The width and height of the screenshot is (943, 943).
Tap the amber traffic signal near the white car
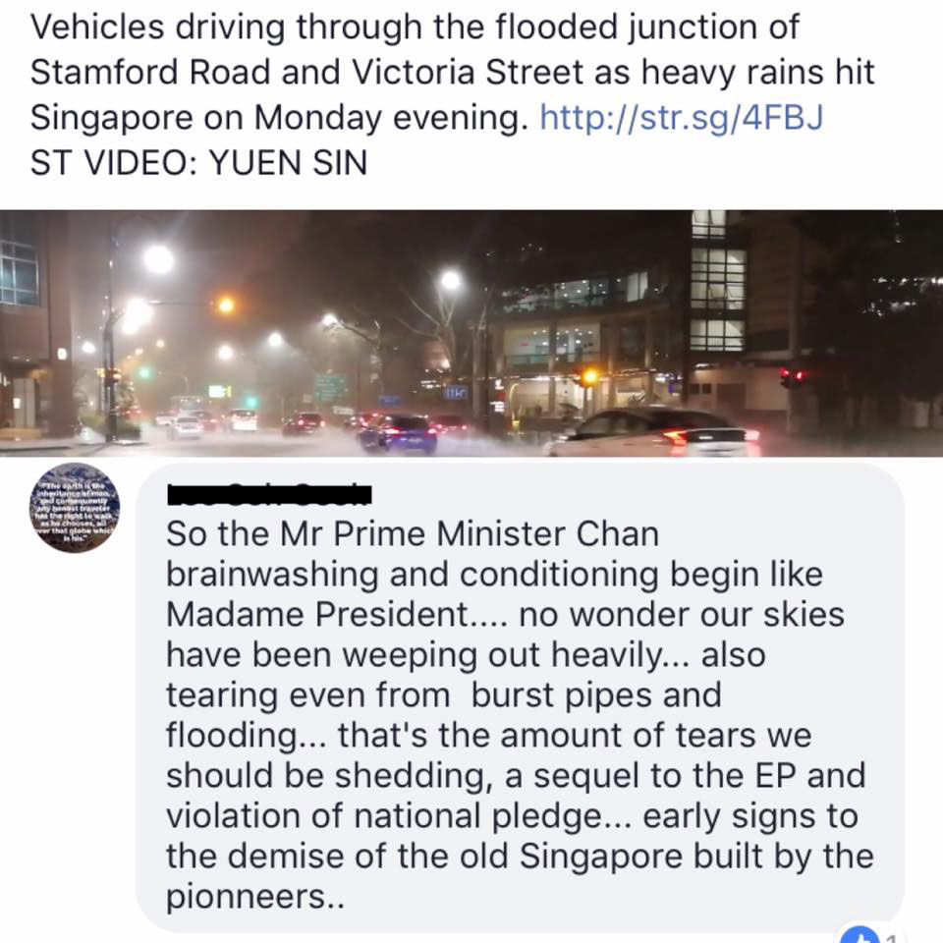tap(590, 376)
